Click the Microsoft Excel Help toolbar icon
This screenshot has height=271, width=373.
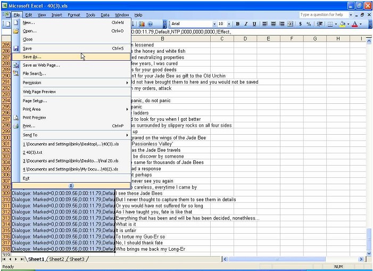coord(150,24)
